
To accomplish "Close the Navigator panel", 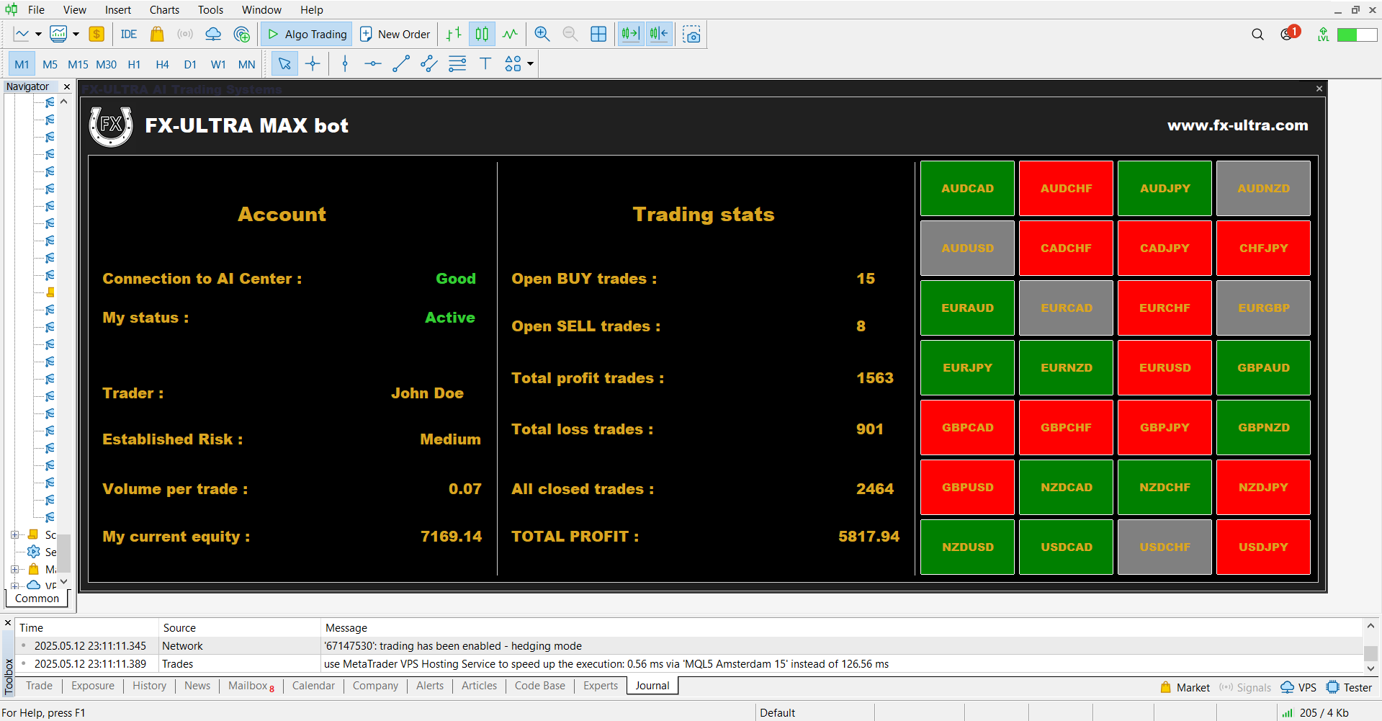I will point(67,86).
